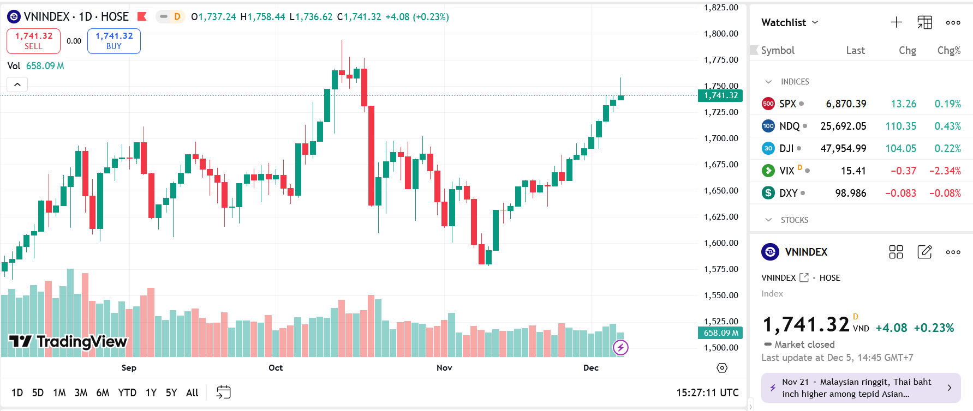Collapse the INDICES section
Image resolution: width=973 pixels, height=411 pixels.
[x=768, y=82]
